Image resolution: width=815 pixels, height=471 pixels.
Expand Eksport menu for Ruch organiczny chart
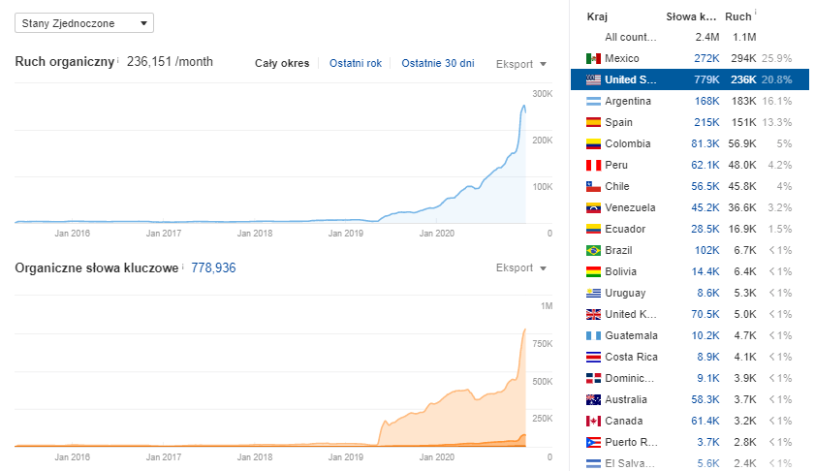tap(520, 64)
